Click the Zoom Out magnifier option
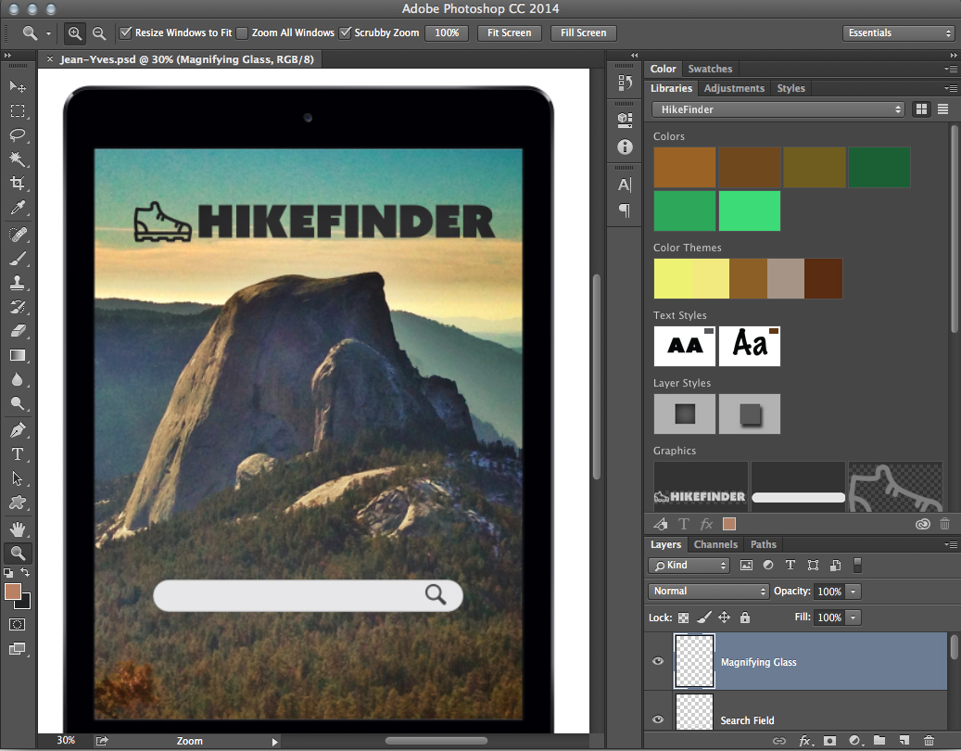 (98, 33)
